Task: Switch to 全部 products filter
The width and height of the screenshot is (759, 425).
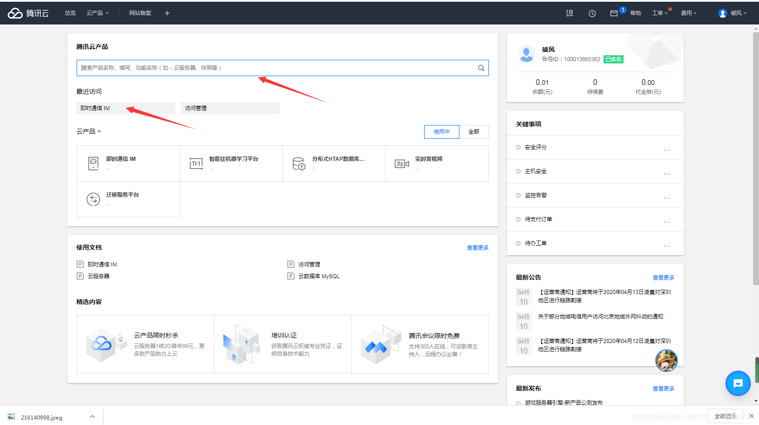Action: click(x=474, y=132)
